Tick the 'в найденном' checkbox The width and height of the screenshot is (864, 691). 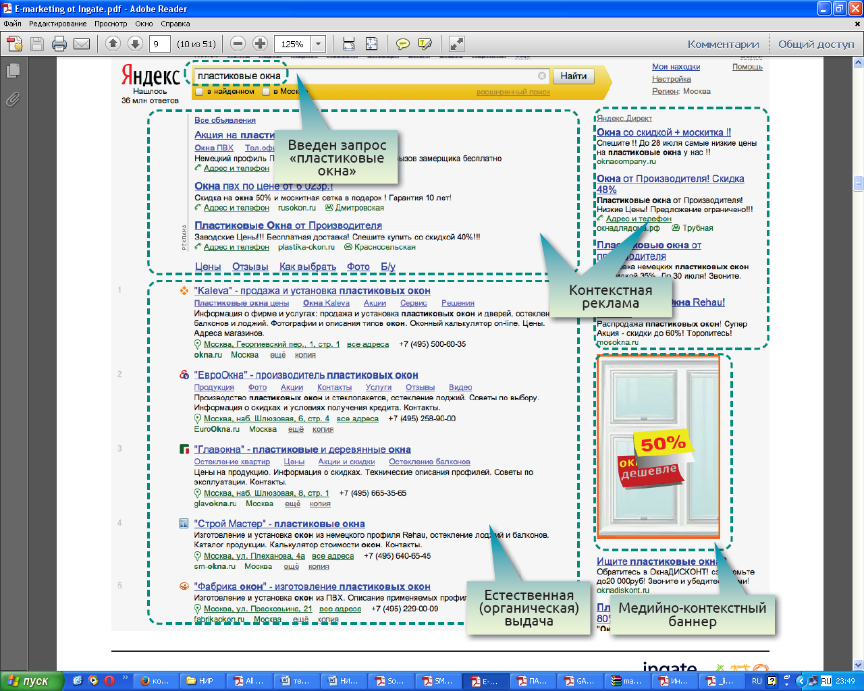(x=199, y=91)
